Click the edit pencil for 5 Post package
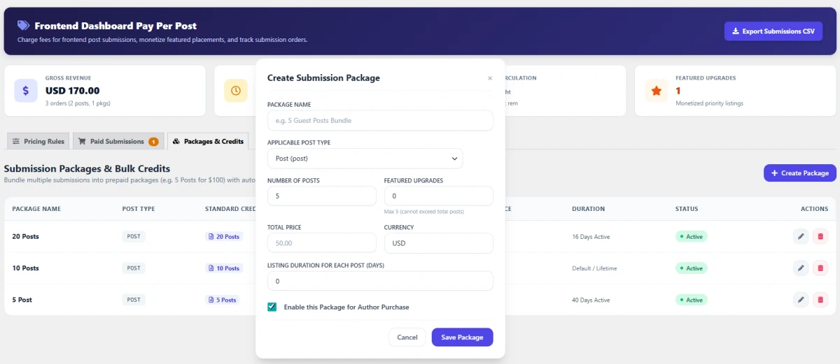The width and height of the screenshot is (840, 364). (801, 299)
